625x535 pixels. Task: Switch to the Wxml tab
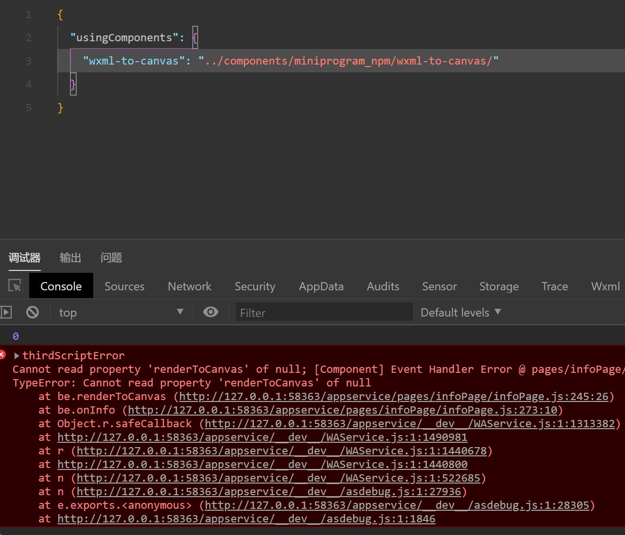click(606, 286)
